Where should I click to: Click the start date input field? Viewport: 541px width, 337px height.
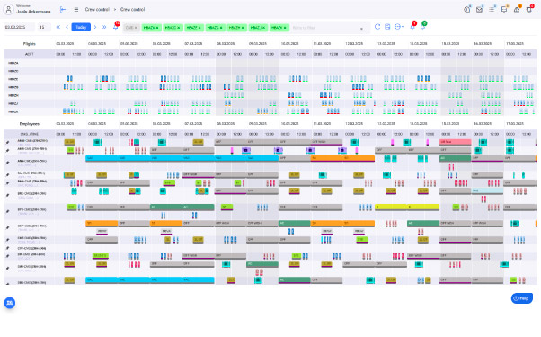pyautogui.click(x=20, y=27)
